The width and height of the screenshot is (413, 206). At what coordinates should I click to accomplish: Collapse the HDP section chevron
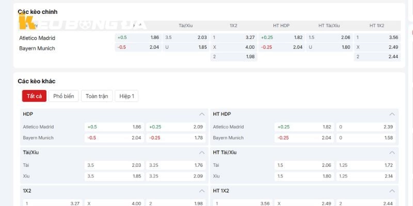[x=202, y=114]
